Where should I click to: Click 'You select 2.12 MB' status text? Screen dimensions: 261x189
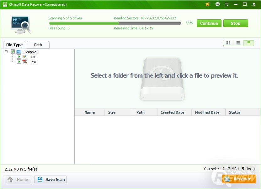click(229, 169)
